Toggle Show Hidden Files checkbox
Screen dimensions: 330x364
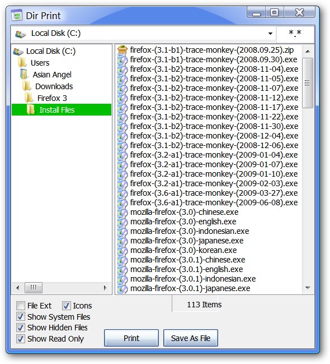click(x=20, y=328)
